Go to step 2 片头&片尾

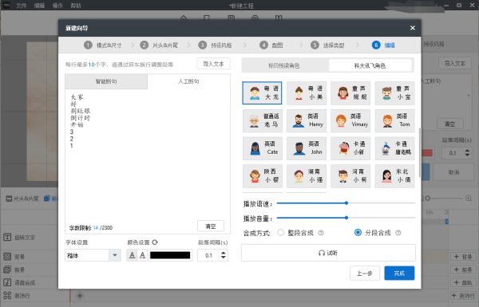[x=159, y=45]
